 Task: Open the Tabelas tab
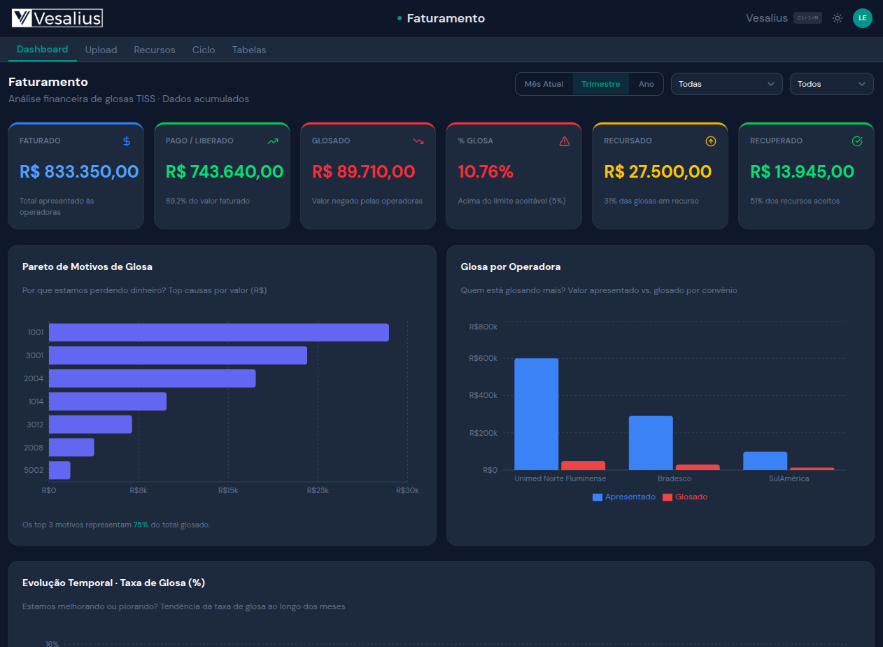(x=249, y=50)
